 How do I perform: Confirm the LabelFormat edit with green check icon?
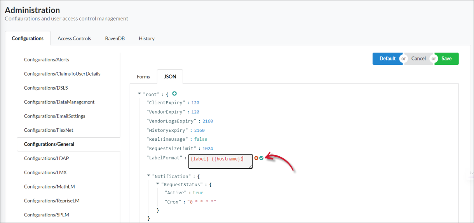(x=261, y=158)
